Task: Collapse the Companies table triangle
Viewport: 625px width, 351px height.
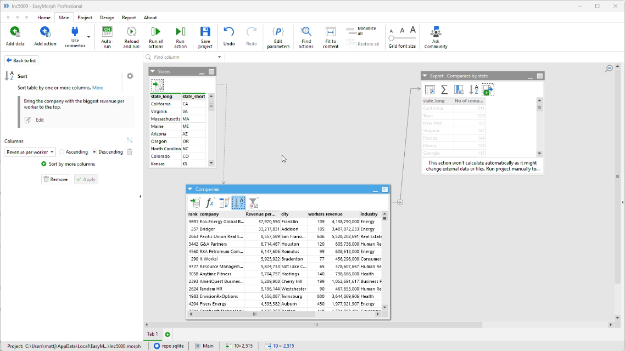Action: click(190, 189)
